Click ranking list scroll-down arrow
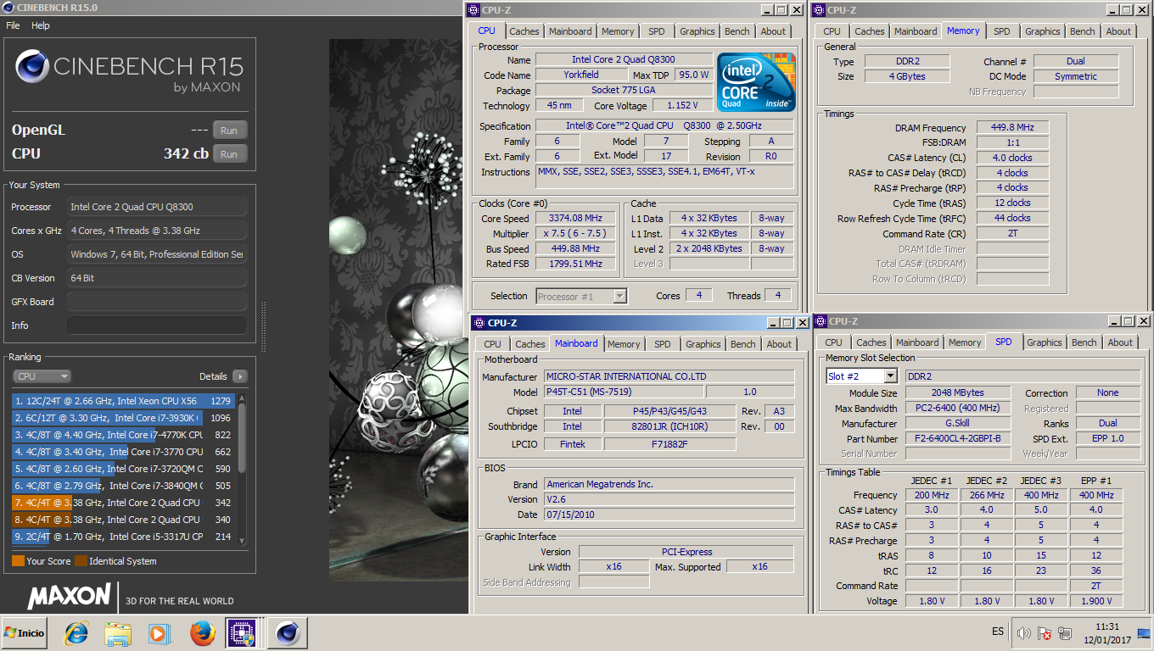This screenshot has height=651, width=1154. pos(242,541)
